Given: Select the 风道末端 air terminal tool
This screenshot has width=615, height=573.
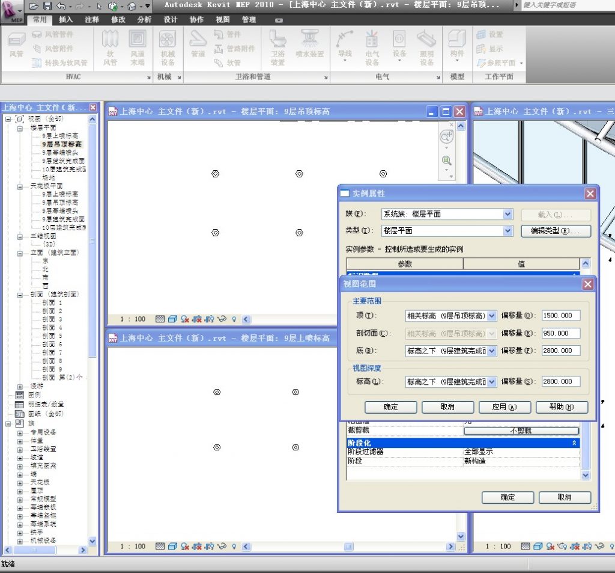Looking at the screenshot, I should pyautogui.click(x=138, y=47).
